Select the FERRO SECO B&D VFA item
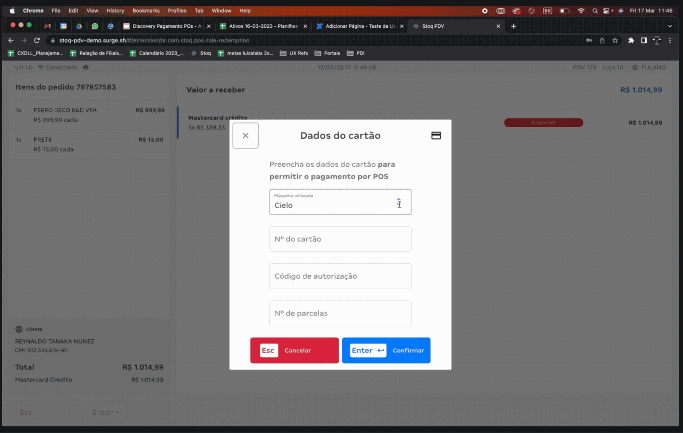 click(90, 115)
